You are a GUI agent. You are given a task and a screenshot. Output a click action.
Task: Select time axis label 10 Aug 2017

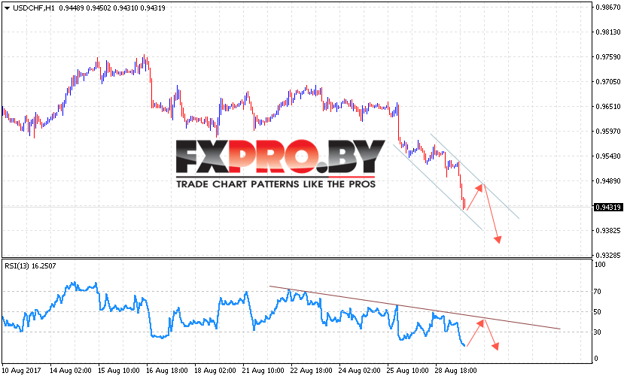[22, 371]
